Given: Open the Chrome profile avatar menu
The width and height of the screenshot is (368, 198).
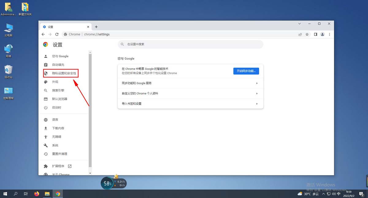Looking at the screenshot, I should 322,34.
